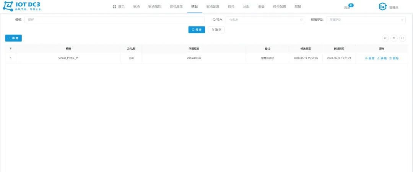
Task: Click the 修改日期 column header
Action: click(x=306, y=49)
